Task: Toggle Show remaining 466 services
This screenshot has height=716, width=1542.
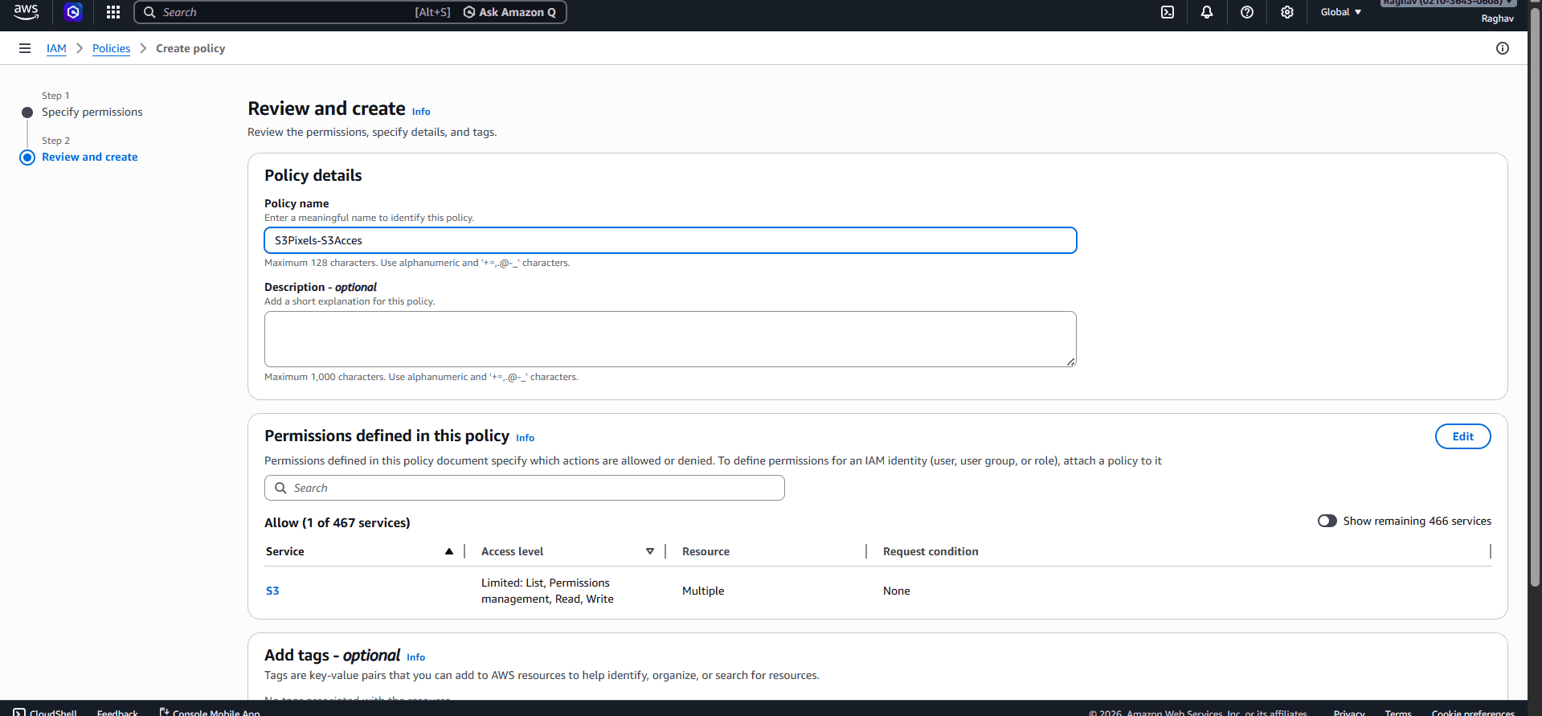Action: click(x=1327, y=521)
